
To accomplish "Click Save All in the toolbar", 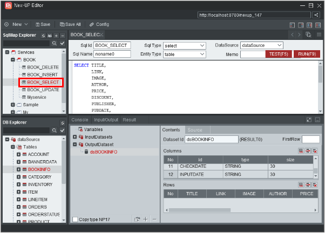I will click(70, 24).
